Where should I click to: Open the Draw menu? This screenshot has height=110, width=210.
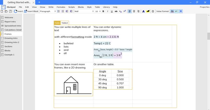(x=43, y=7)
